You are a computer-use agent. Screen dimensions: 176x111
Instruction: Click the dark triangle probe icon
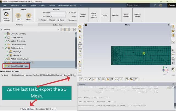tap(80, 62)
